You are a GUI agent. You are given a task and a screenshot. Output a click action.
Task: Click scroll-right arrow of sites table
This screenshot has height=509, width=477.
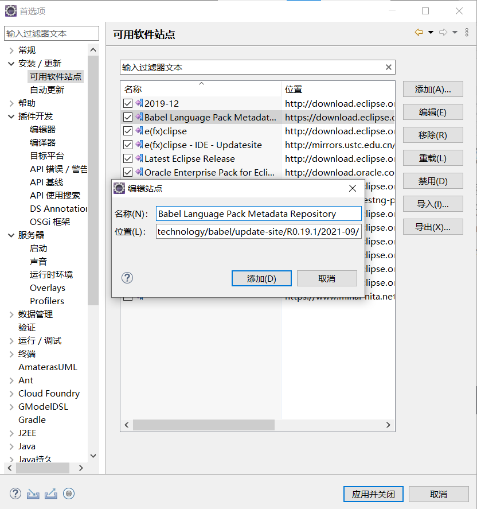(388, 425)
